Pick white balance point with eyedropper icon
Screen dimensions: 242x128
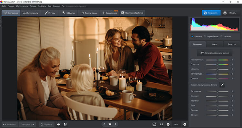point(222,85)
